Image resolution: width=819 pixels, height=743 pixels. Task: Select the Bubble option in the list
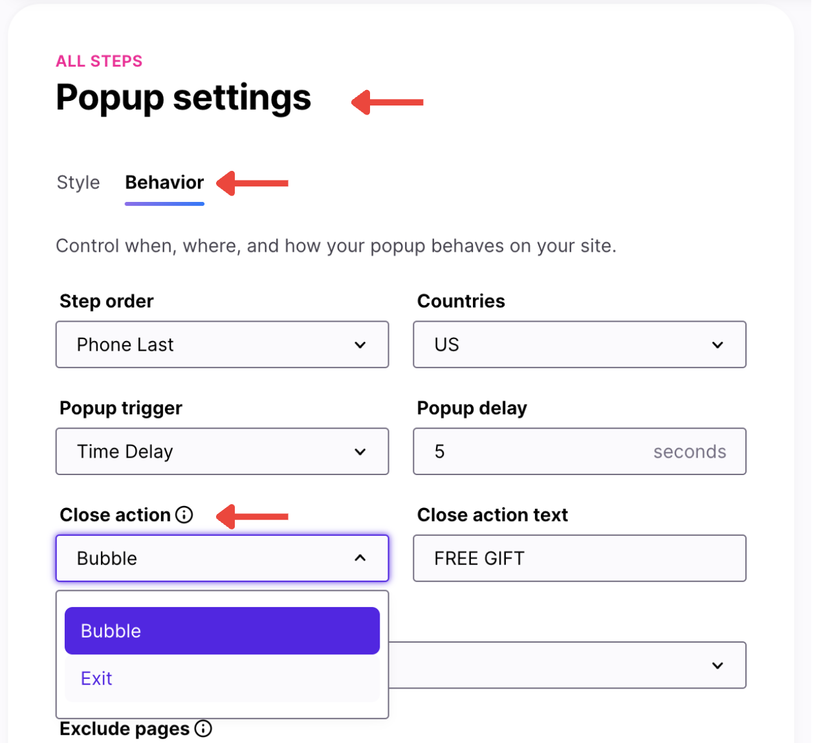coord(222,630)
